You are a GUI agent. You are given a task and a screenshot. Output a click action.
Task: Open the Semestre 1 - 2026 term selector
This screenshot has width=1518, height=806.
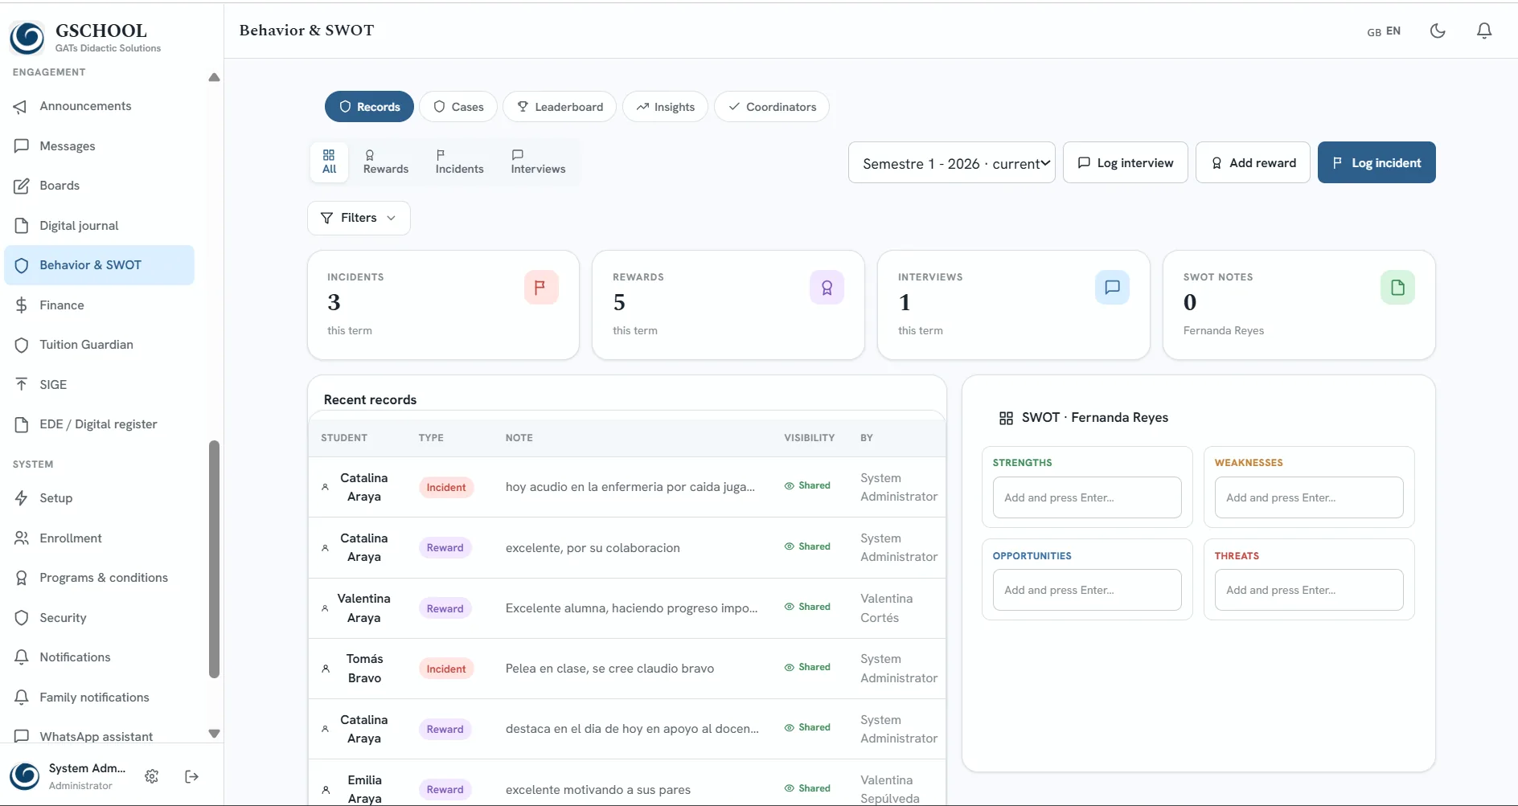tap(952, 163)
